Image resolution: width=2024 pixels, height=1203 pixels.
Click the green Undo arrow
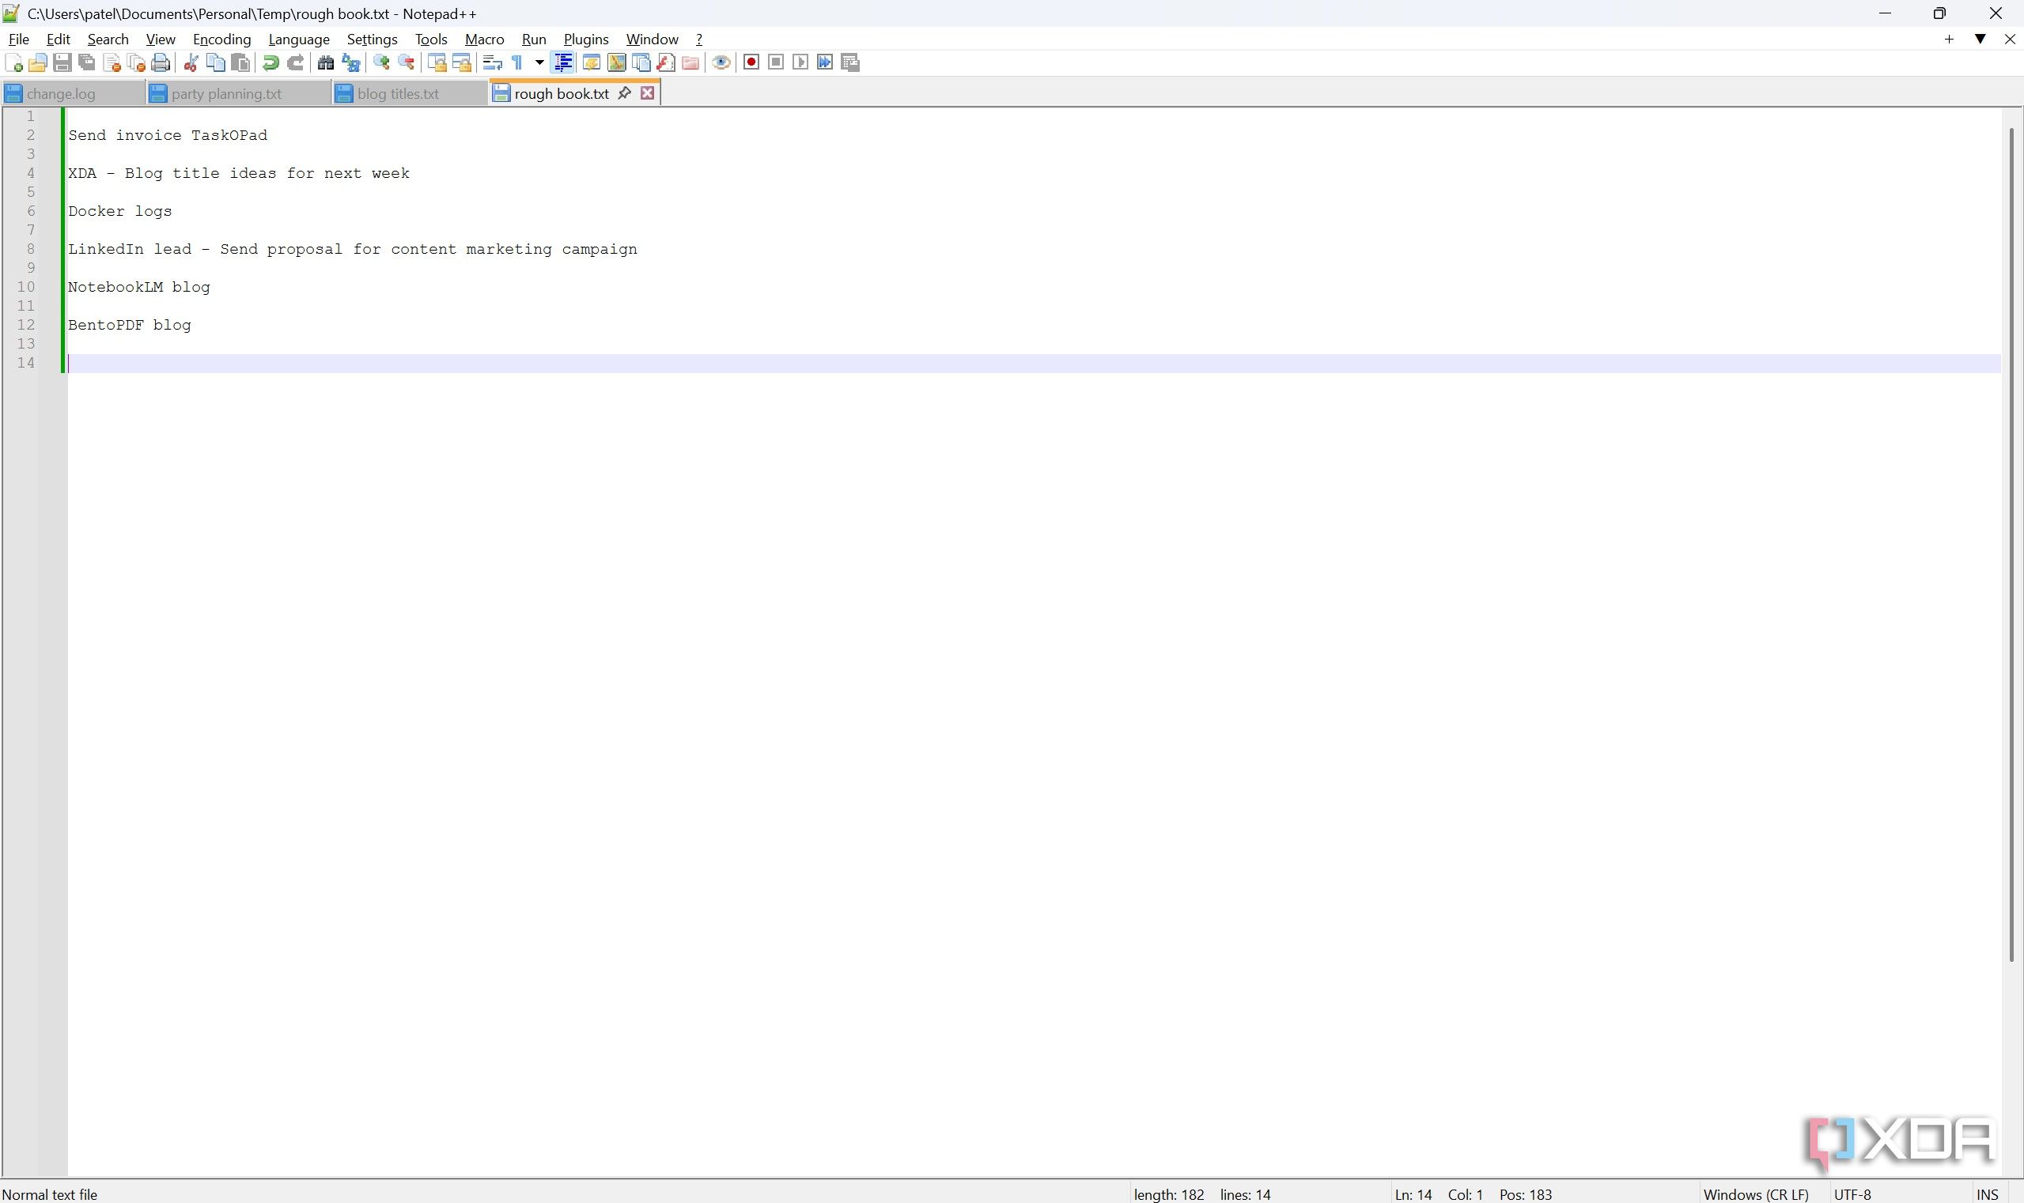271,62
